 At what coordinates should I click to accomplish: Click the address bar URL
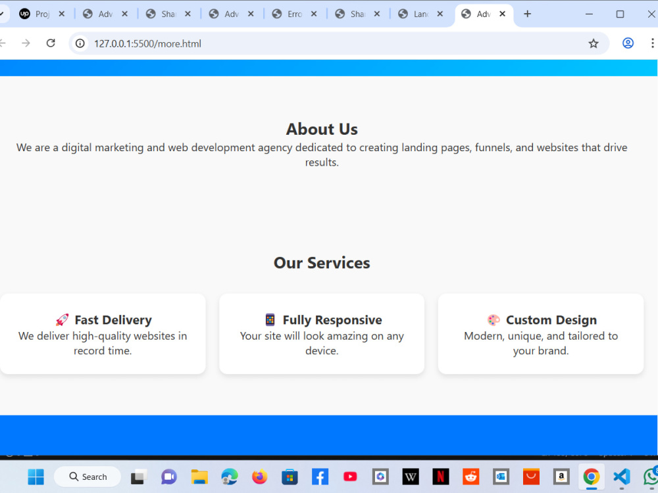pyautogui.click(x=147, y=43)
